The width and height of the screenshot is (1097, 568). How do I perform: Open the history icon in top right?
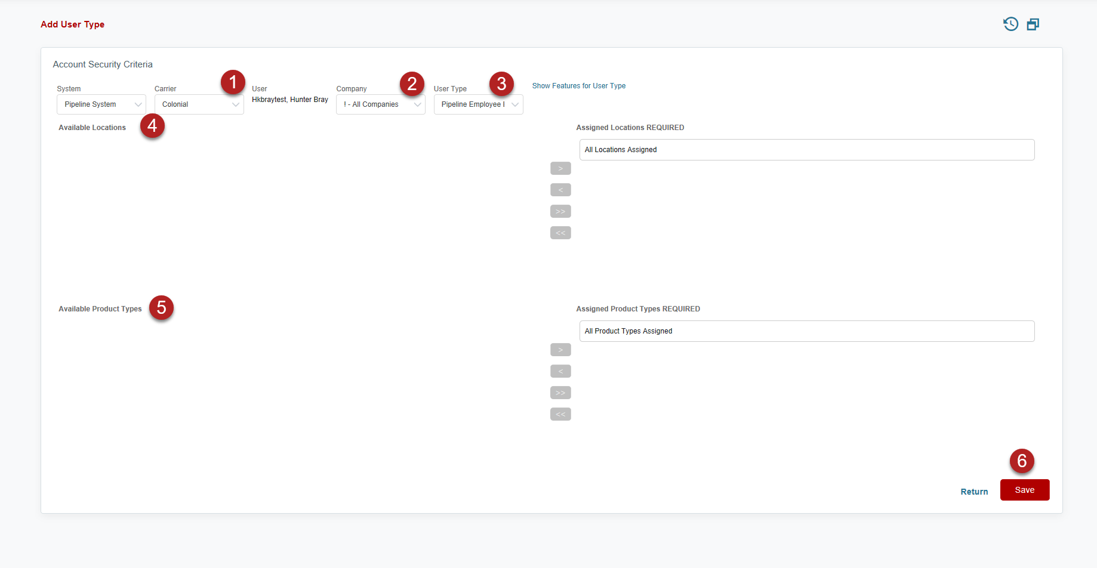pyautogui.click(x=1010, y=24)
